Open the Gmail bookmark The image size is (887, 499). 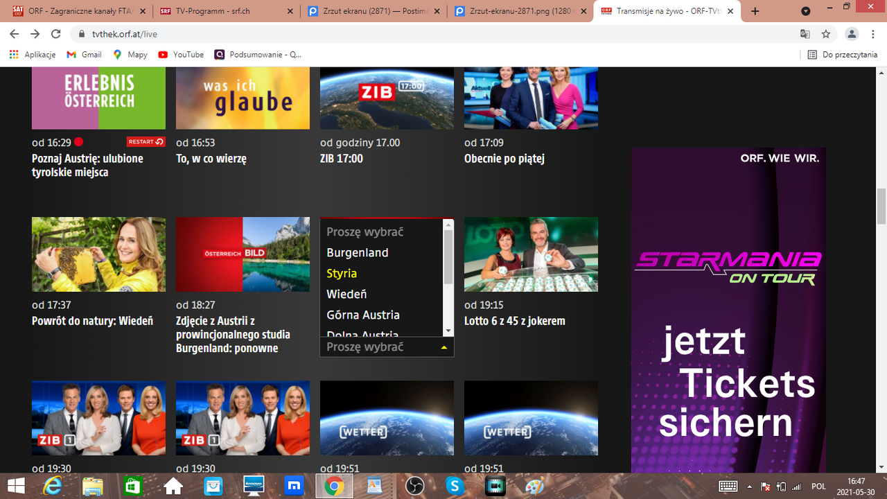[x=84, y=54]
